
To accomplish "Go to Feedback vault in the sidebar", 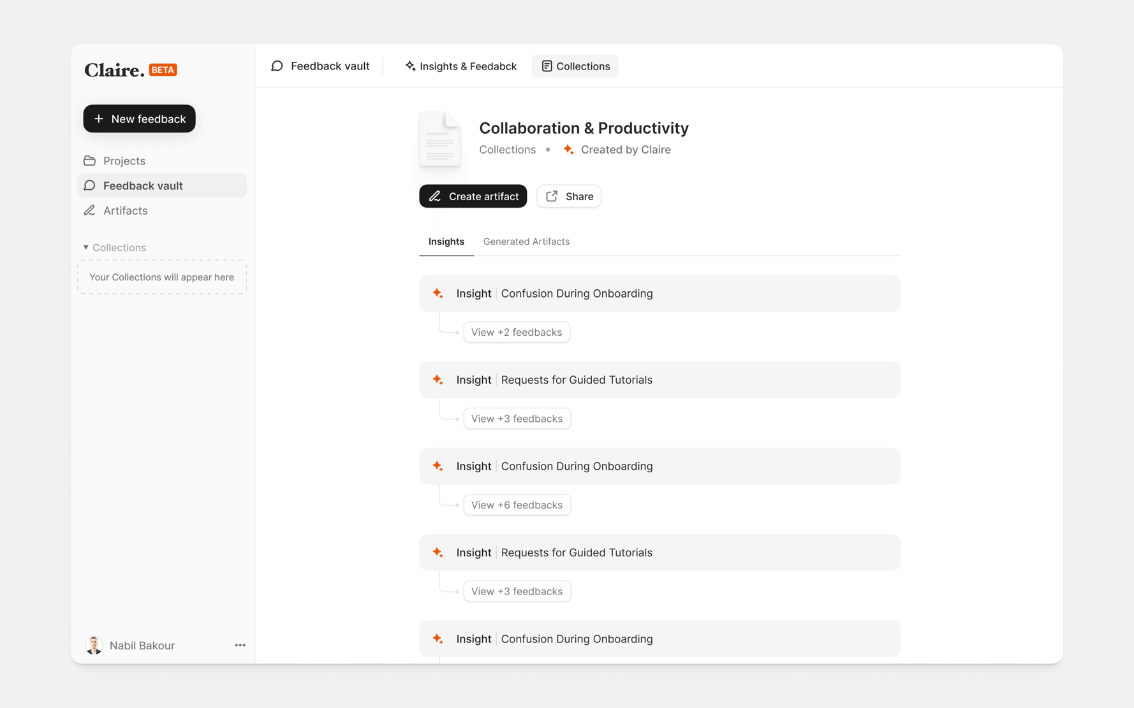I will pos(162,185).
